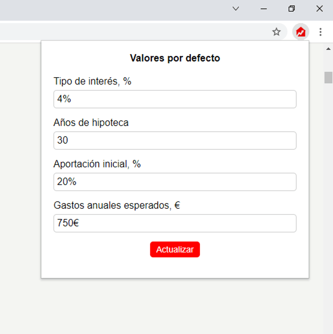Click the scrollbar up arrow

[328, 48]
